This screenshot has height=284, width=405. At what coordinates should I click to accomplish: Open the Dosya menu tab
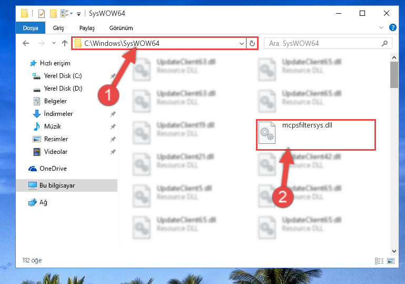tap(31, 28)
